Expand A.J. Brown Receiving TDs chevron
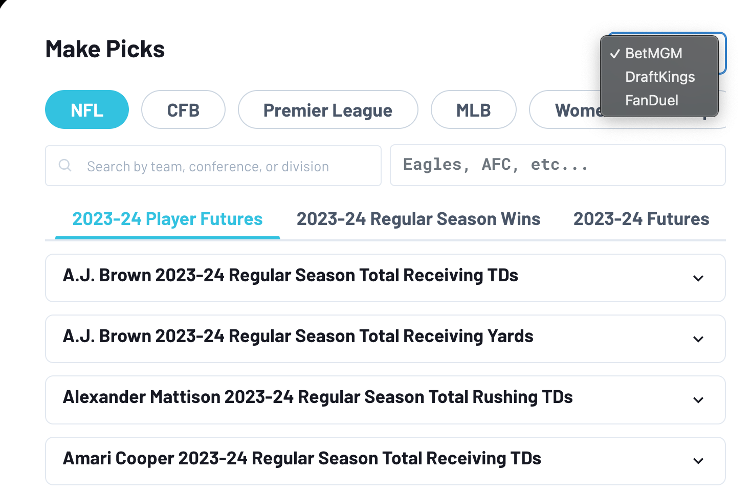 [698, 278]
